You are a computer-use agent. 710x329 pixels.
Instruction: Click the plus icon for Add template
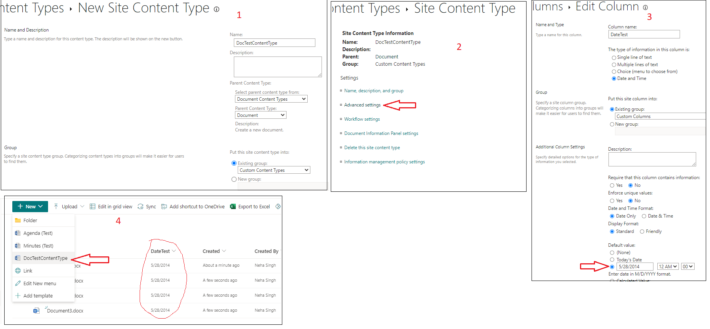click(18, 296)
